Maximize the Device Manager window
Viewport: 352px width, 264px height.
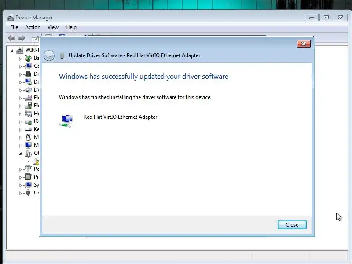(326, 18)
